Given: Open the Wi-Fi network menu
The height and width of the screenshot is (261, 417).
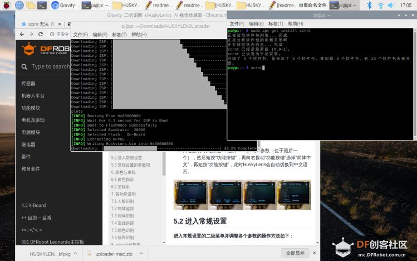Looking at the screenshot, I should click(x=381, y=5).
